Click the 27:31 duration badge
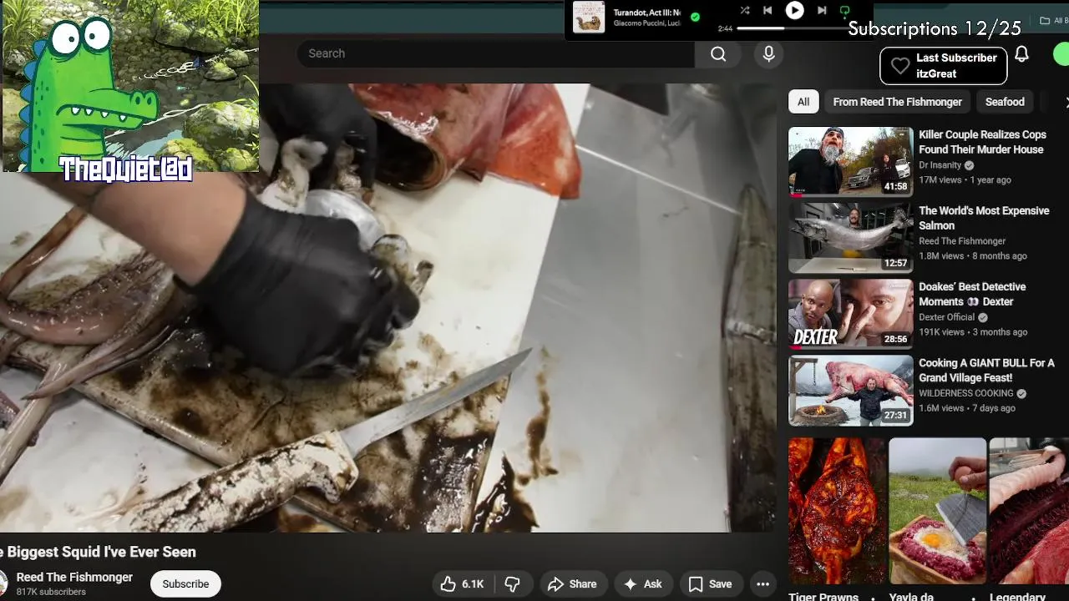 [895, 415]
